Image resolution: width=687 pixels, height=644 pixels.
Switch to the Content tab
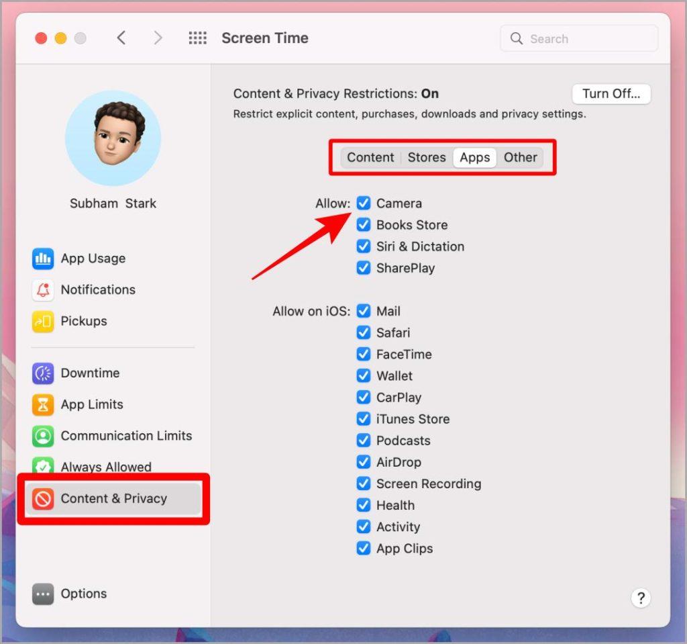pyautogui.click(x=370, y=158)
